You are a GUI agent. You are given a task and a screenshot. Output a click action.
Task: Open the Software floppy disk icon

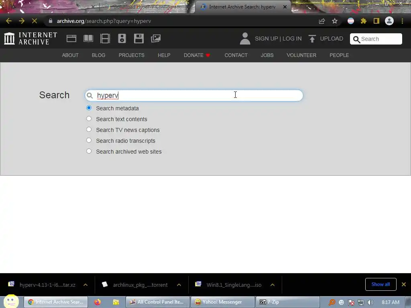point(138,38)
